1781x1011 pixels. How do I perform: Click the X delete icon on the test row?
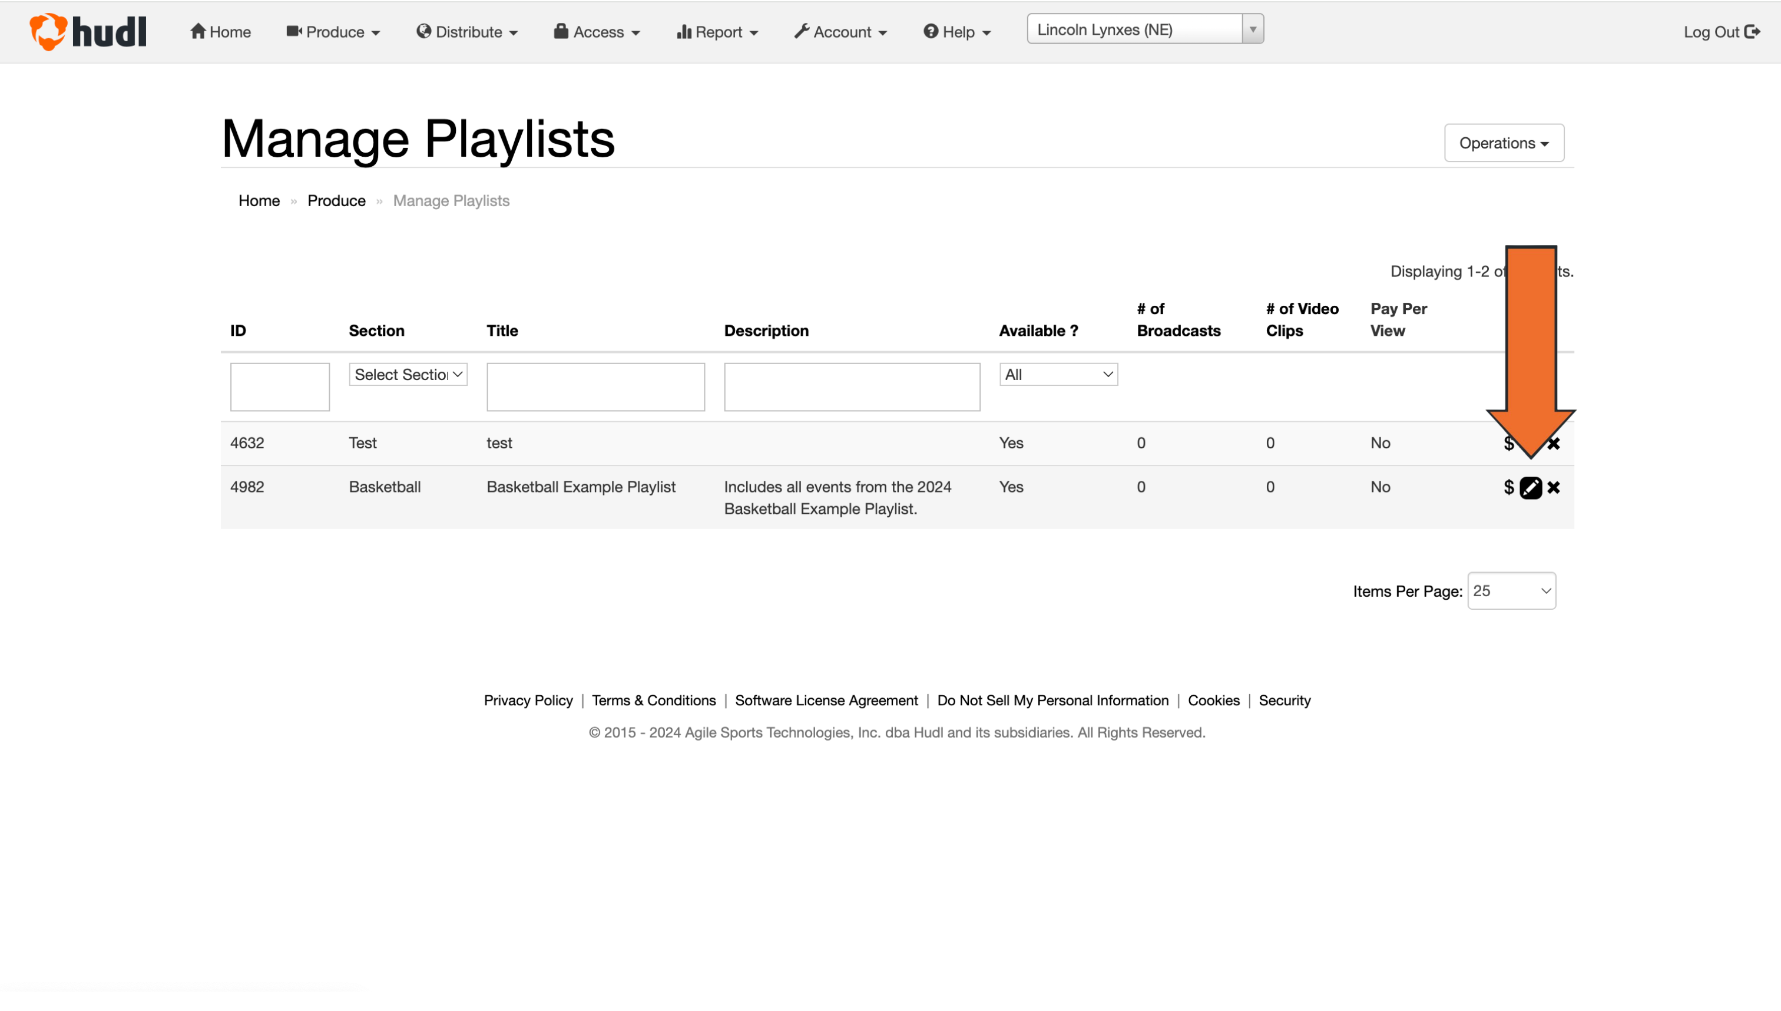click(x=1554, y=443)
